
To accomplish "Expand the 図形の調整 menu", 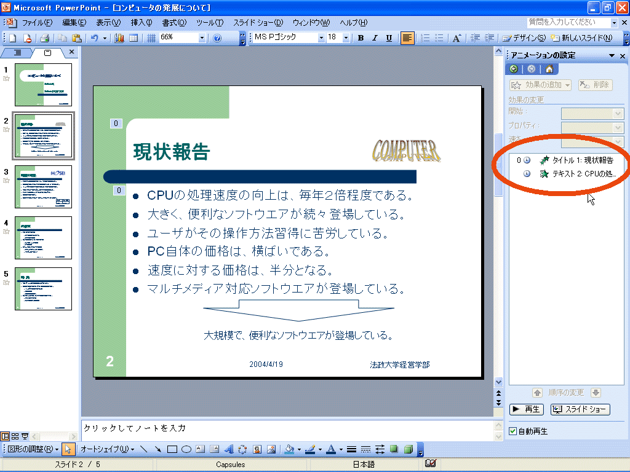I will [33, 449].
